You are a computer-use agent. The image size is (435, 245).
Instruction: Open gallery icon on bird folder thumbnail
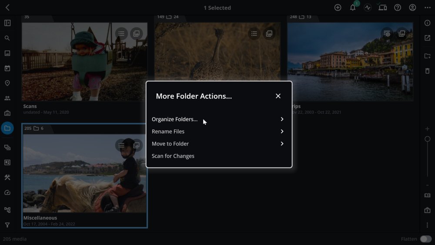coord(269,34)
